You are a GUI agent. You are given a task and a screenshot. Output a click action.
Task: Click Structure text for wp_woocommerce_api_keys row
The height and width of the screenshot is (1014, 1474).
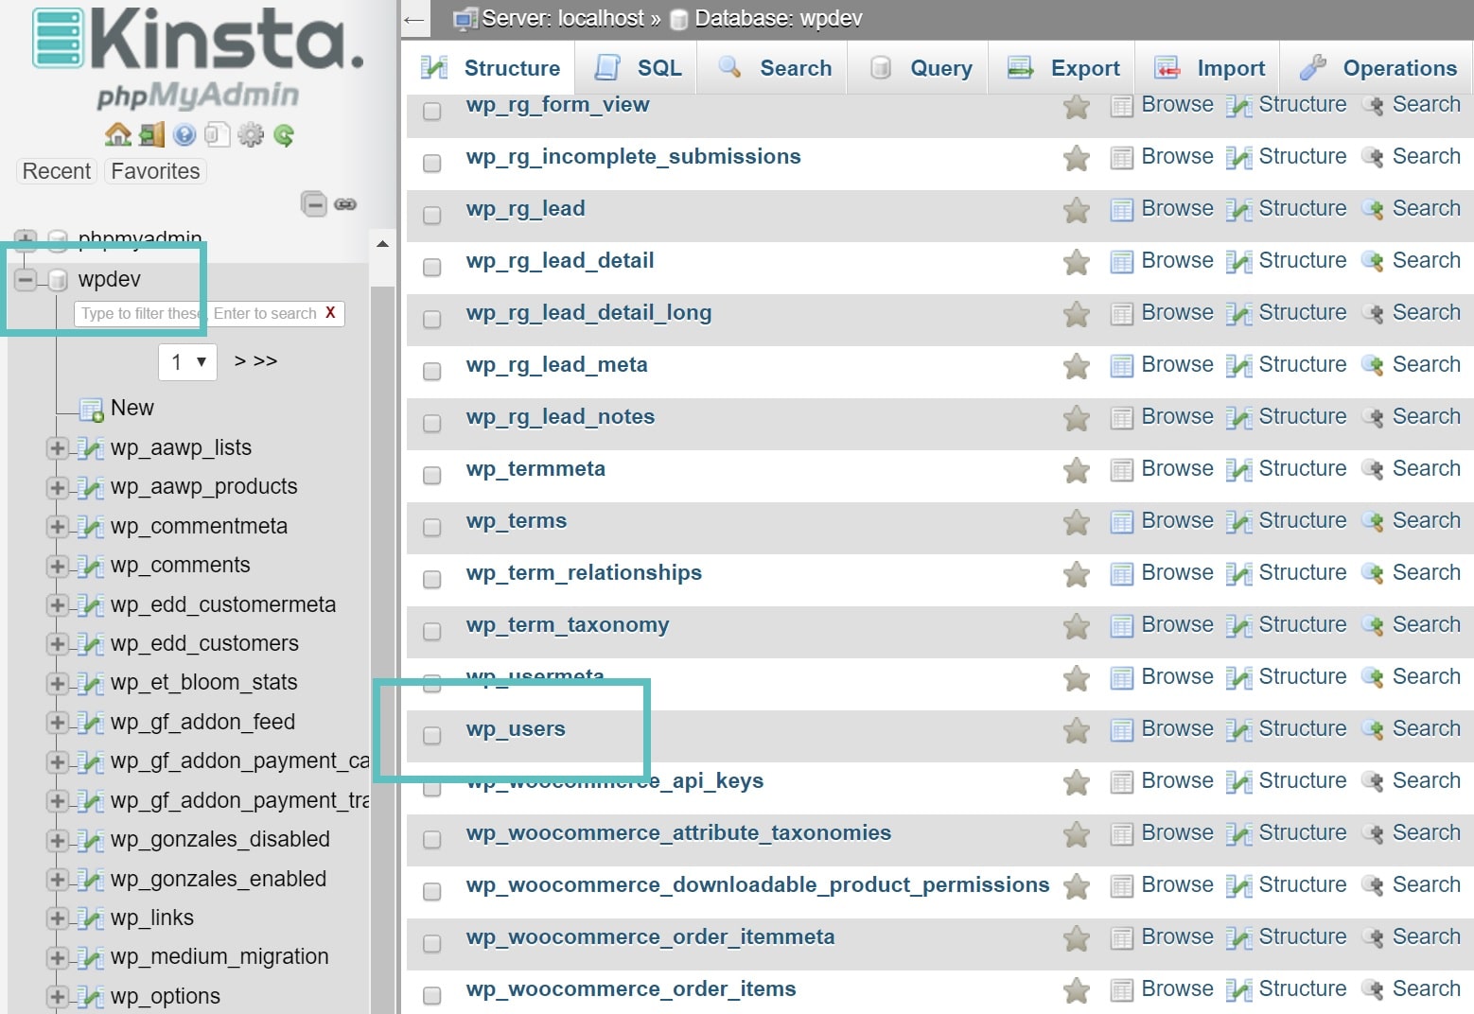click(1303, 780)
